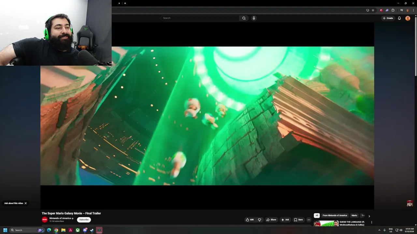Focus the YouTube search field

200,18
